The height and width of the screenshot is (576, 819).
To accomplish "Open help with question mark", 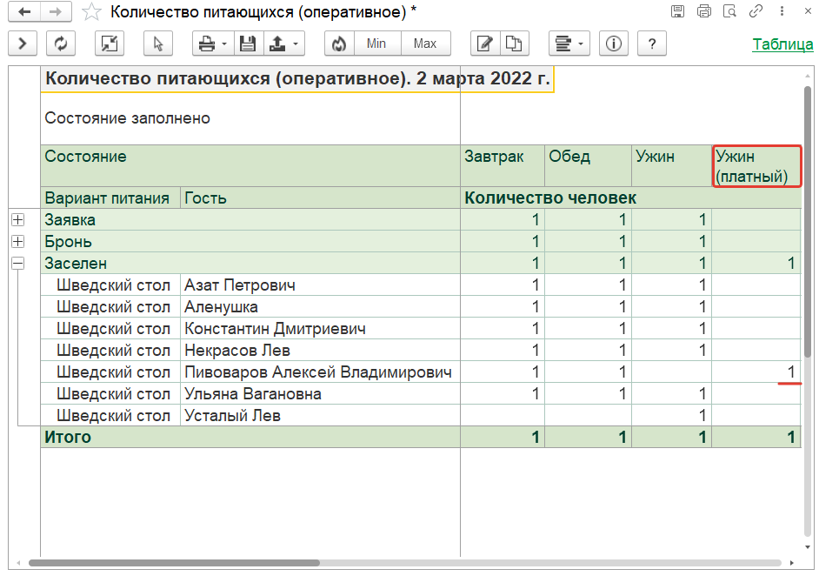I will (x=652, y=44).
